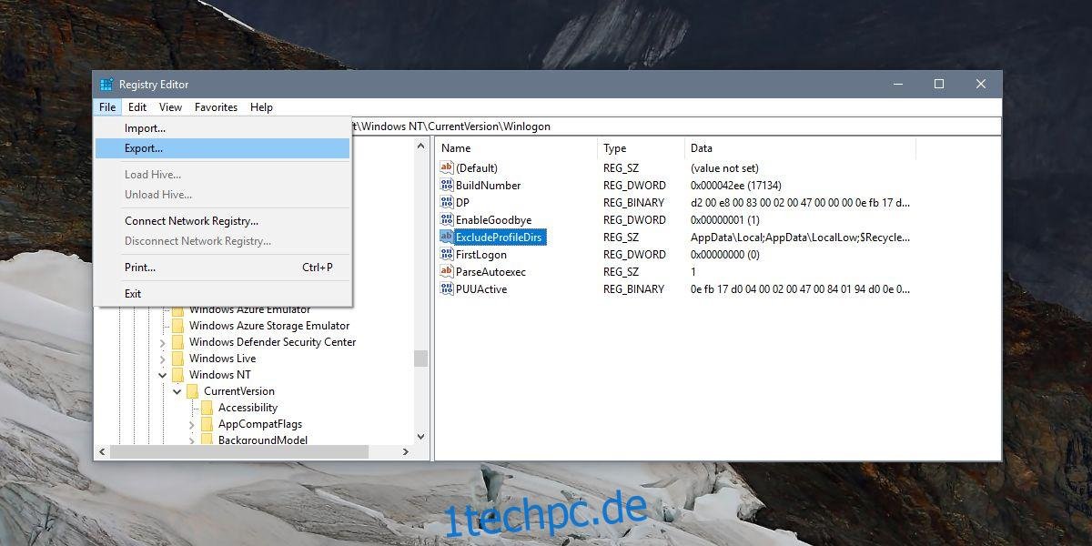Image resolution: width=1092 pixels, height=546 pixels.
Task: Open the File menu
Action: click(x=107, y=107)
